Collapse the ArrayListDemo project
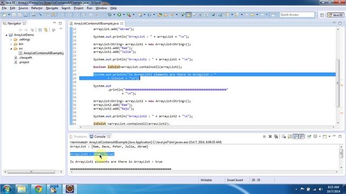The height and width of the screenshot is (194, 346). click(x=6, y=35)
